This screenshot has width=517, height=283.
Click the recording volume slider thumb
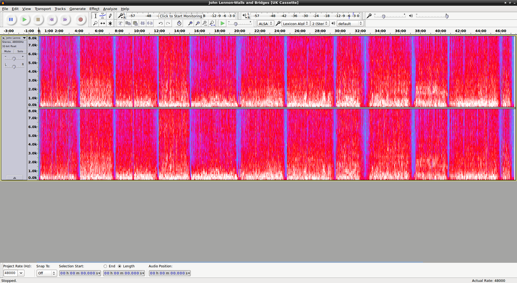click(x=383, y=16)
